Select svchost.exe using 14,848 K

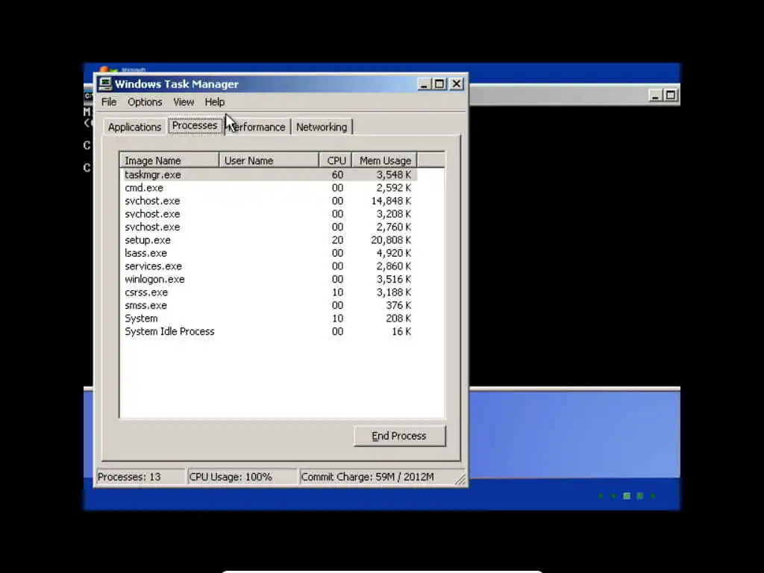click(x=269, y=201)
